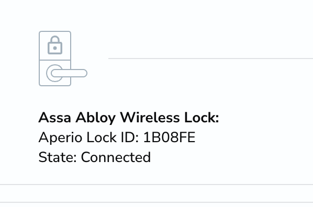Click the upper panel of the lock icon
The height and width of the screenshot is (207, 313).
(x=55, y=45)
